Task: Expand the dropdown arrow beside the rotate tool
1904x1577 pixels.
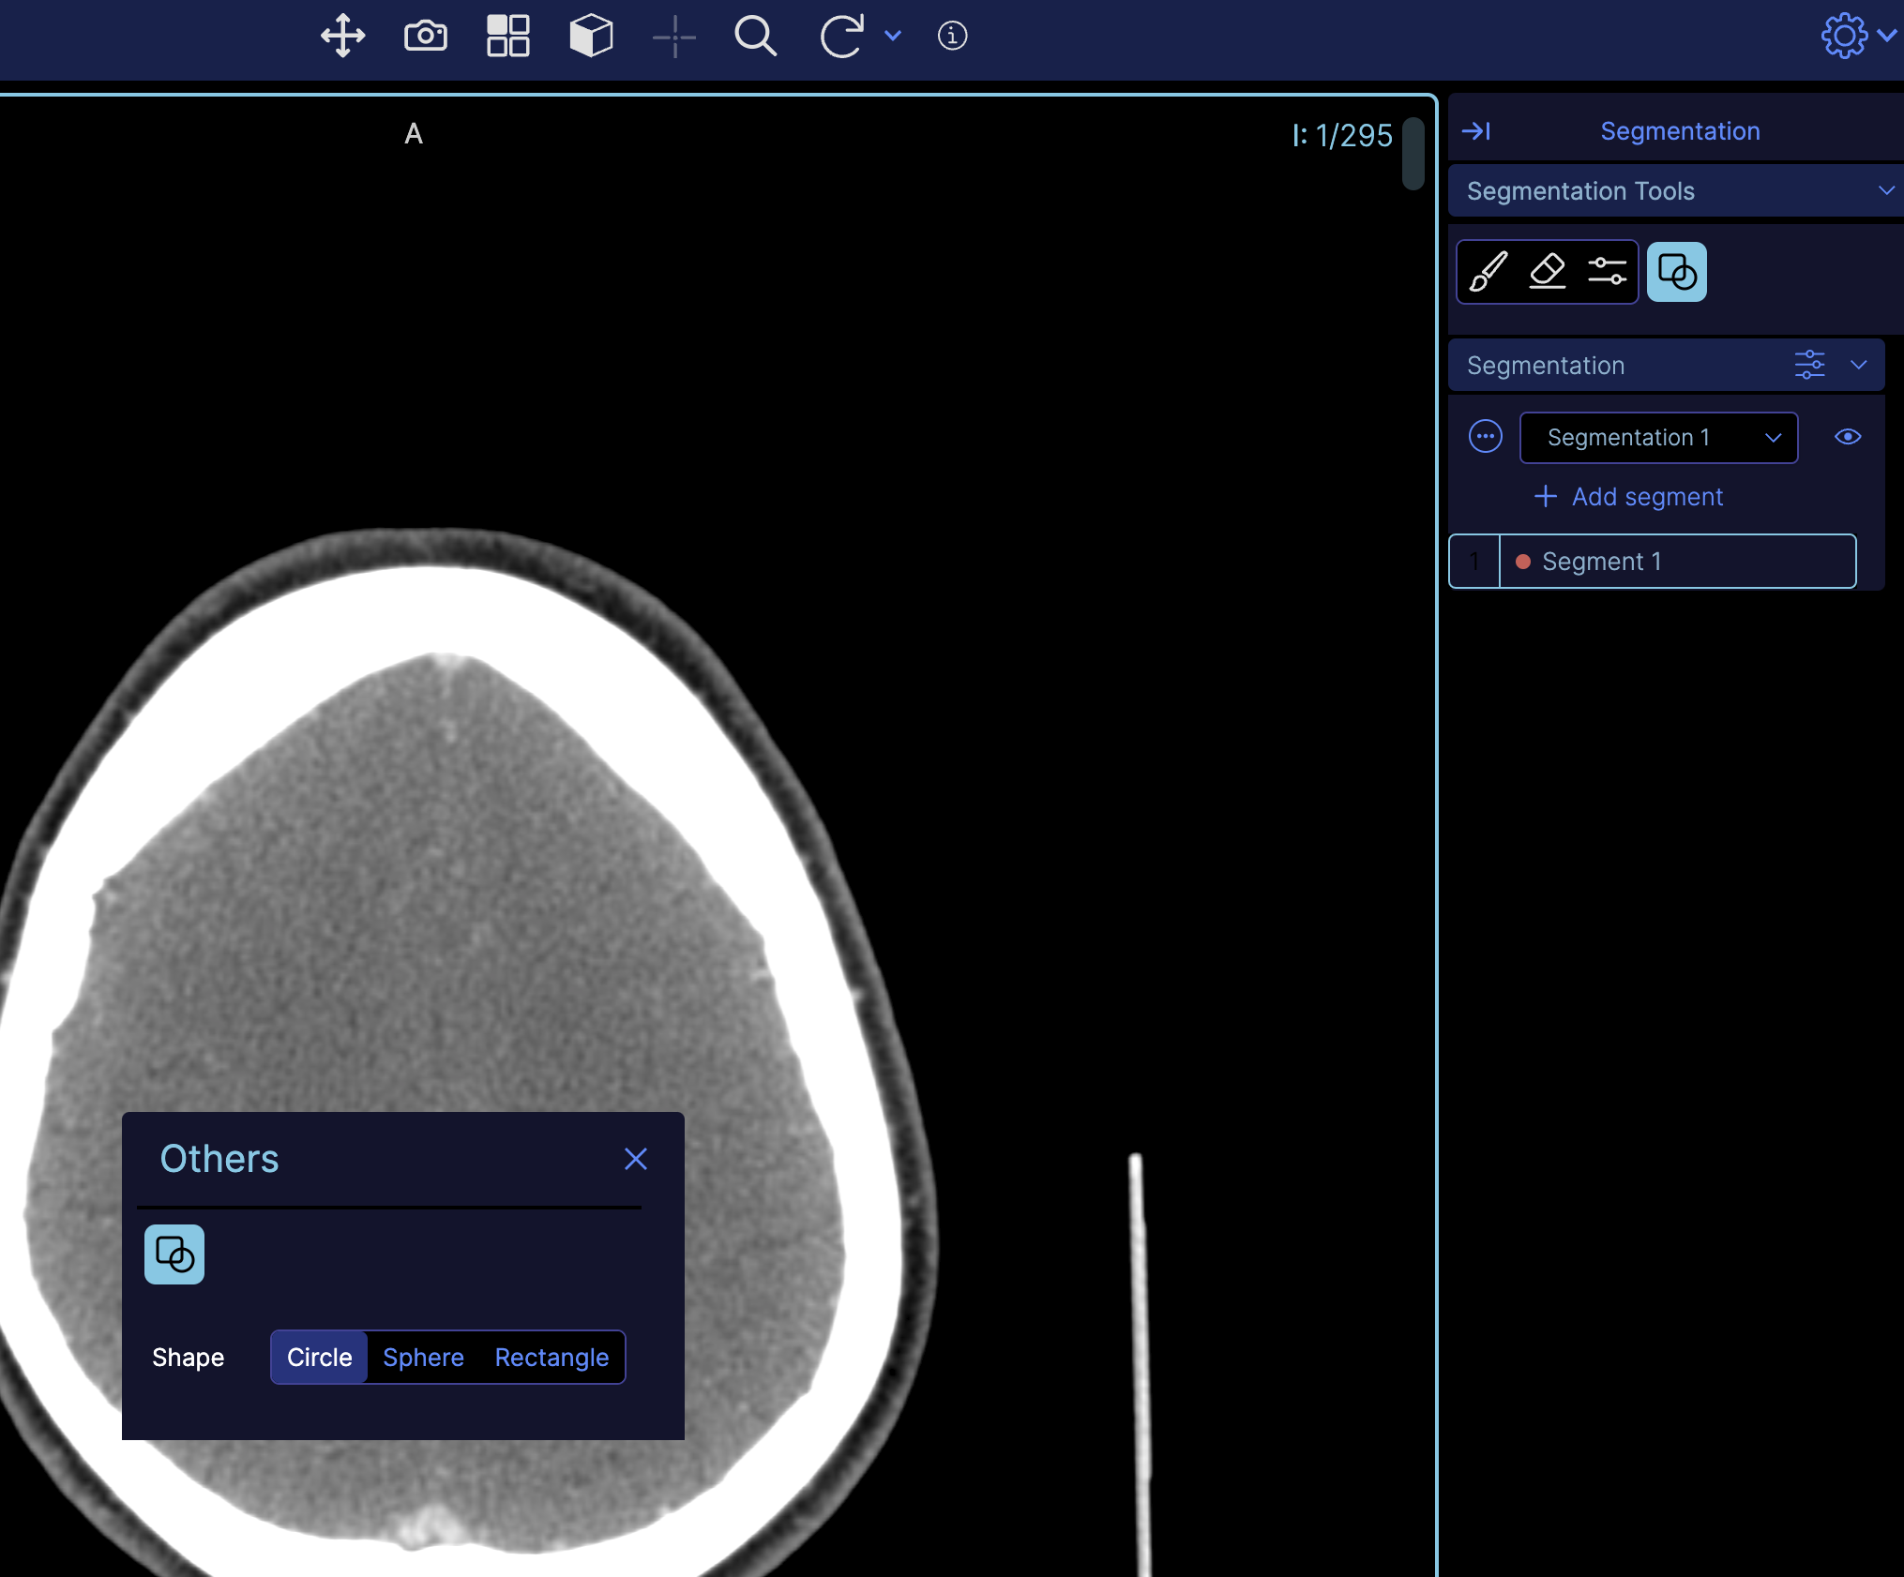Action: coord(893,37)
